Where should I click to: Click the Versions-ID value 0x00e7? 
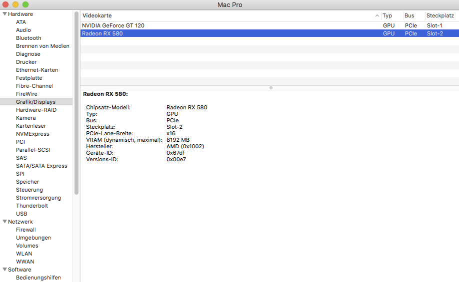click(176, 159)
